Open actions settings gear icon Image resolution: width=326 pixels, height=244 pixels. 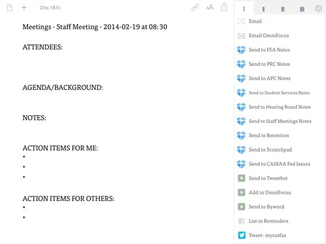point(318,8)
